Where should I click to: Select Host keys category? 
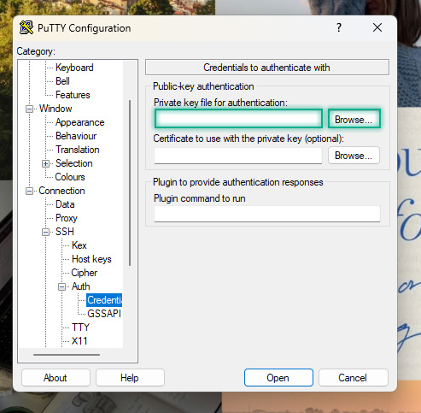click(91, 259)
